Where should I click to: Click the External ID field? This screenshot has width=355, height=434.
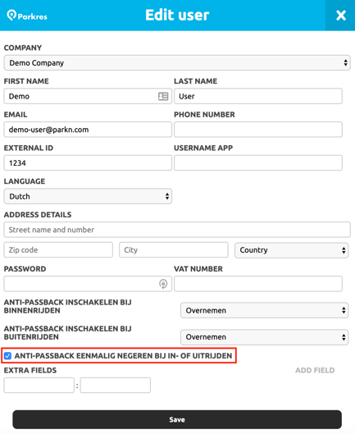click(x=88, y=162)
